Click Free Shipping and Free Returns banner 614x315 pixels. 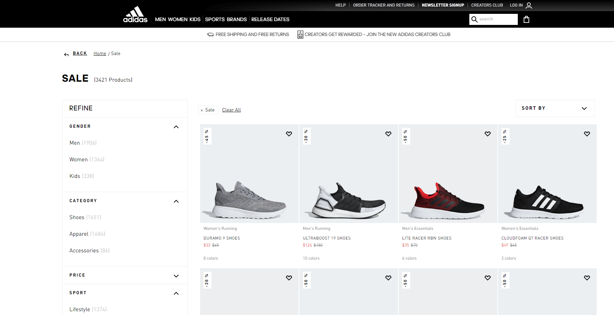252,35
